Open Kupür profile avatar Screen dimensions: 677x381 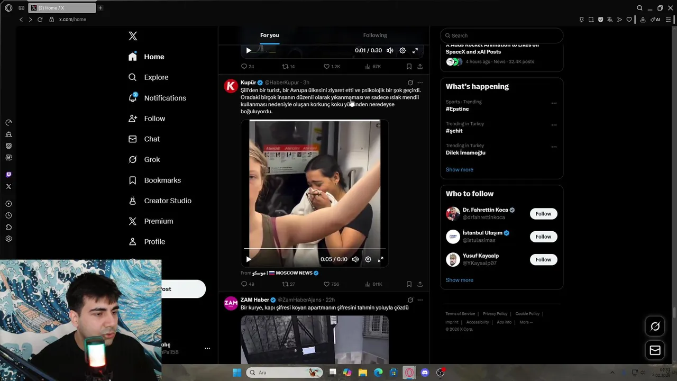pyautogui.click(x=231, y=86)
